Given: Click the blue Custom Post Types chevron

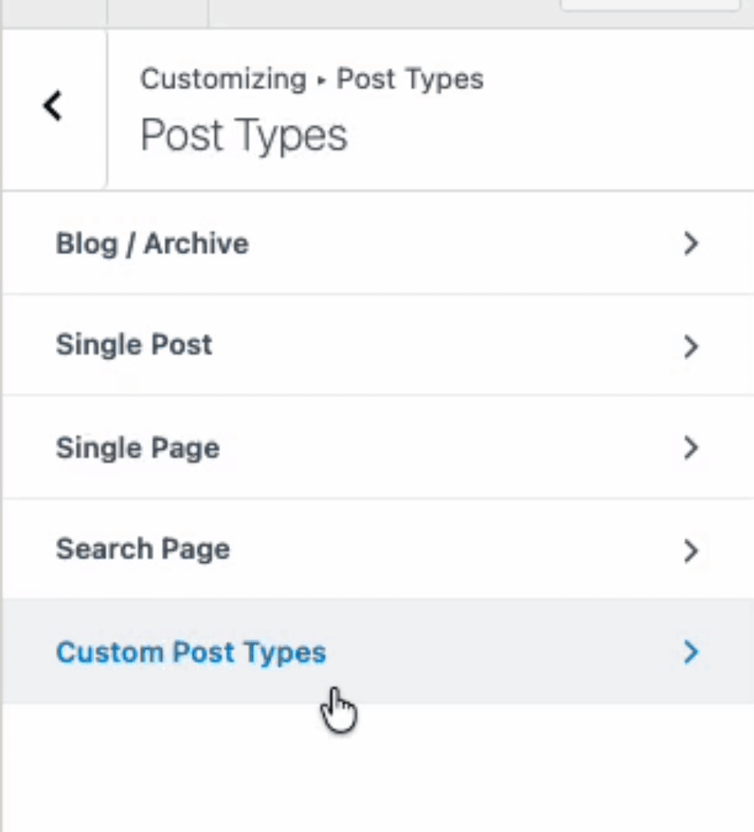Looking at the screenshot, I should [690, 652].
